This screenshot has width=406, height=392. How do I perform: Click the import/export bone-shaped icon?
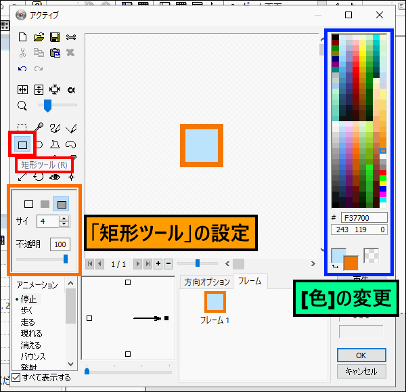tap(71, 37)
